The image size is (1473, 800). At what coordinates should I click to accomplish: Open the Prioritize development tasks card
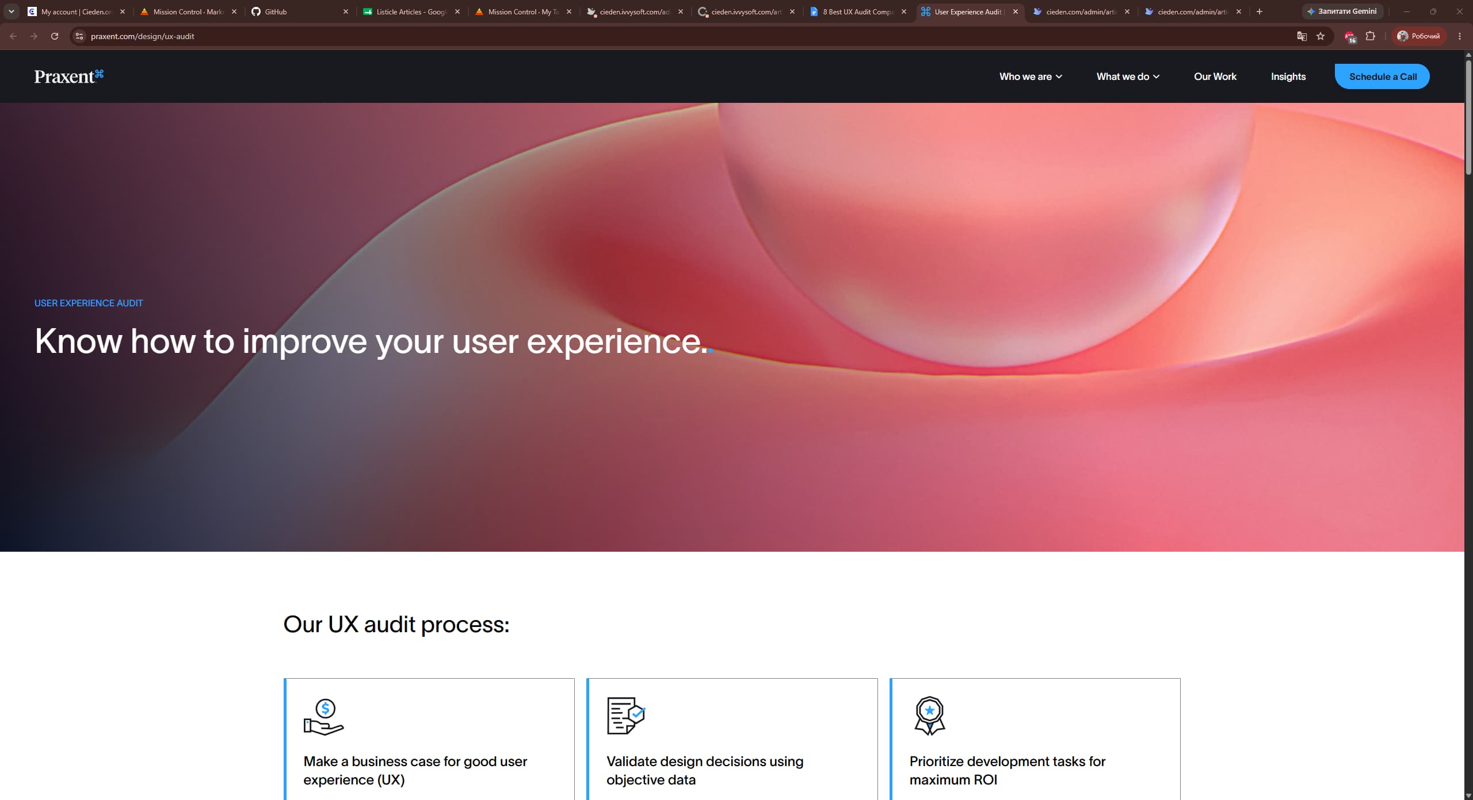(1035, 739)
